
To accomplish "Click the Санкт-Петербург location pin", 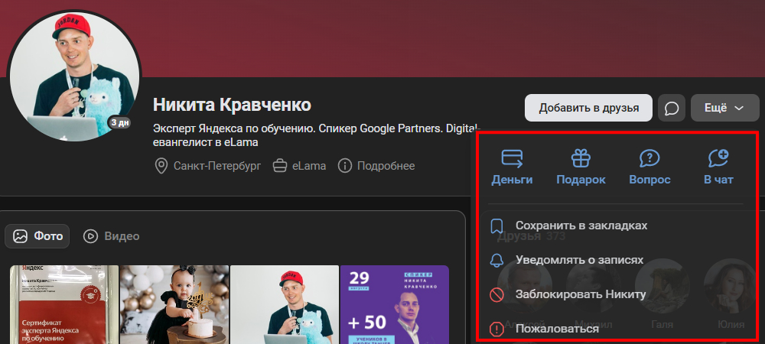I will [x=161, y=165].
